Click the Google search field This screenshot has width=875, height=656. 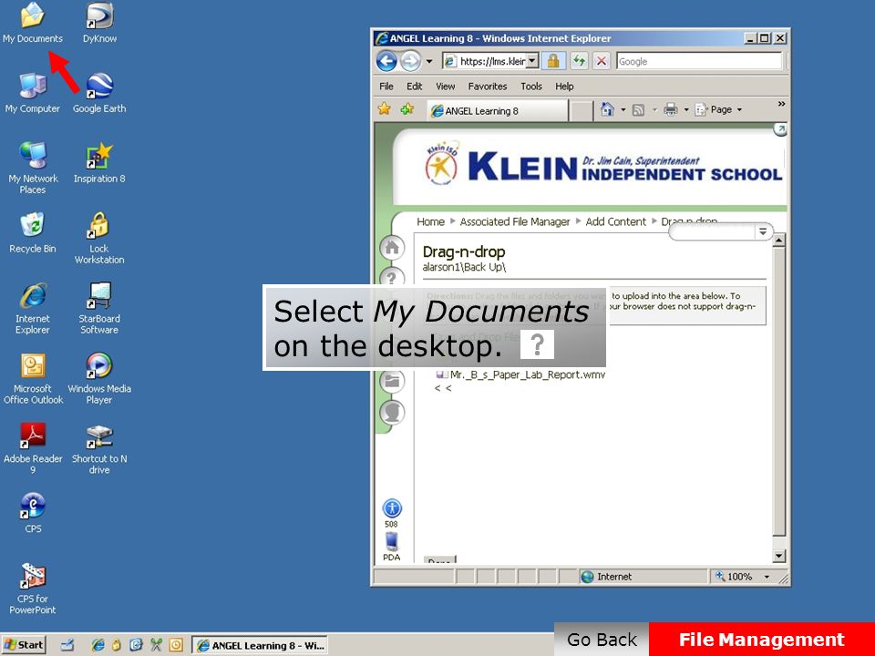click(699, 61)
